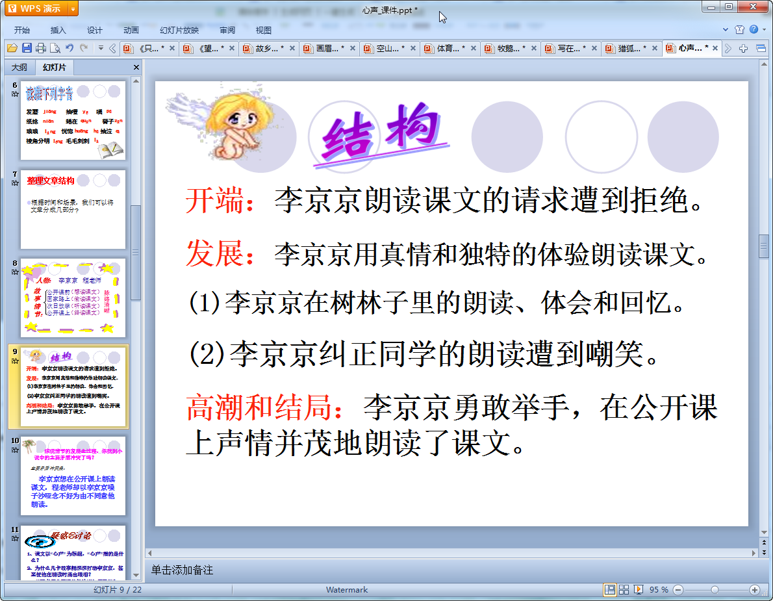Screen dimensions: 773x601
Task: Open the 视图 ribbon tab
Action: (x=264, y=30)
